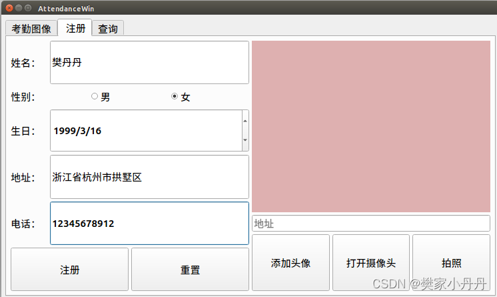Click the 性别: label
The height and width of the screenshot is (297, 497).
point(23,97)
